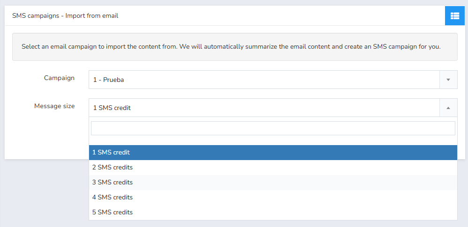Choose the '5 SMS credits' option

tap(273, 212)
